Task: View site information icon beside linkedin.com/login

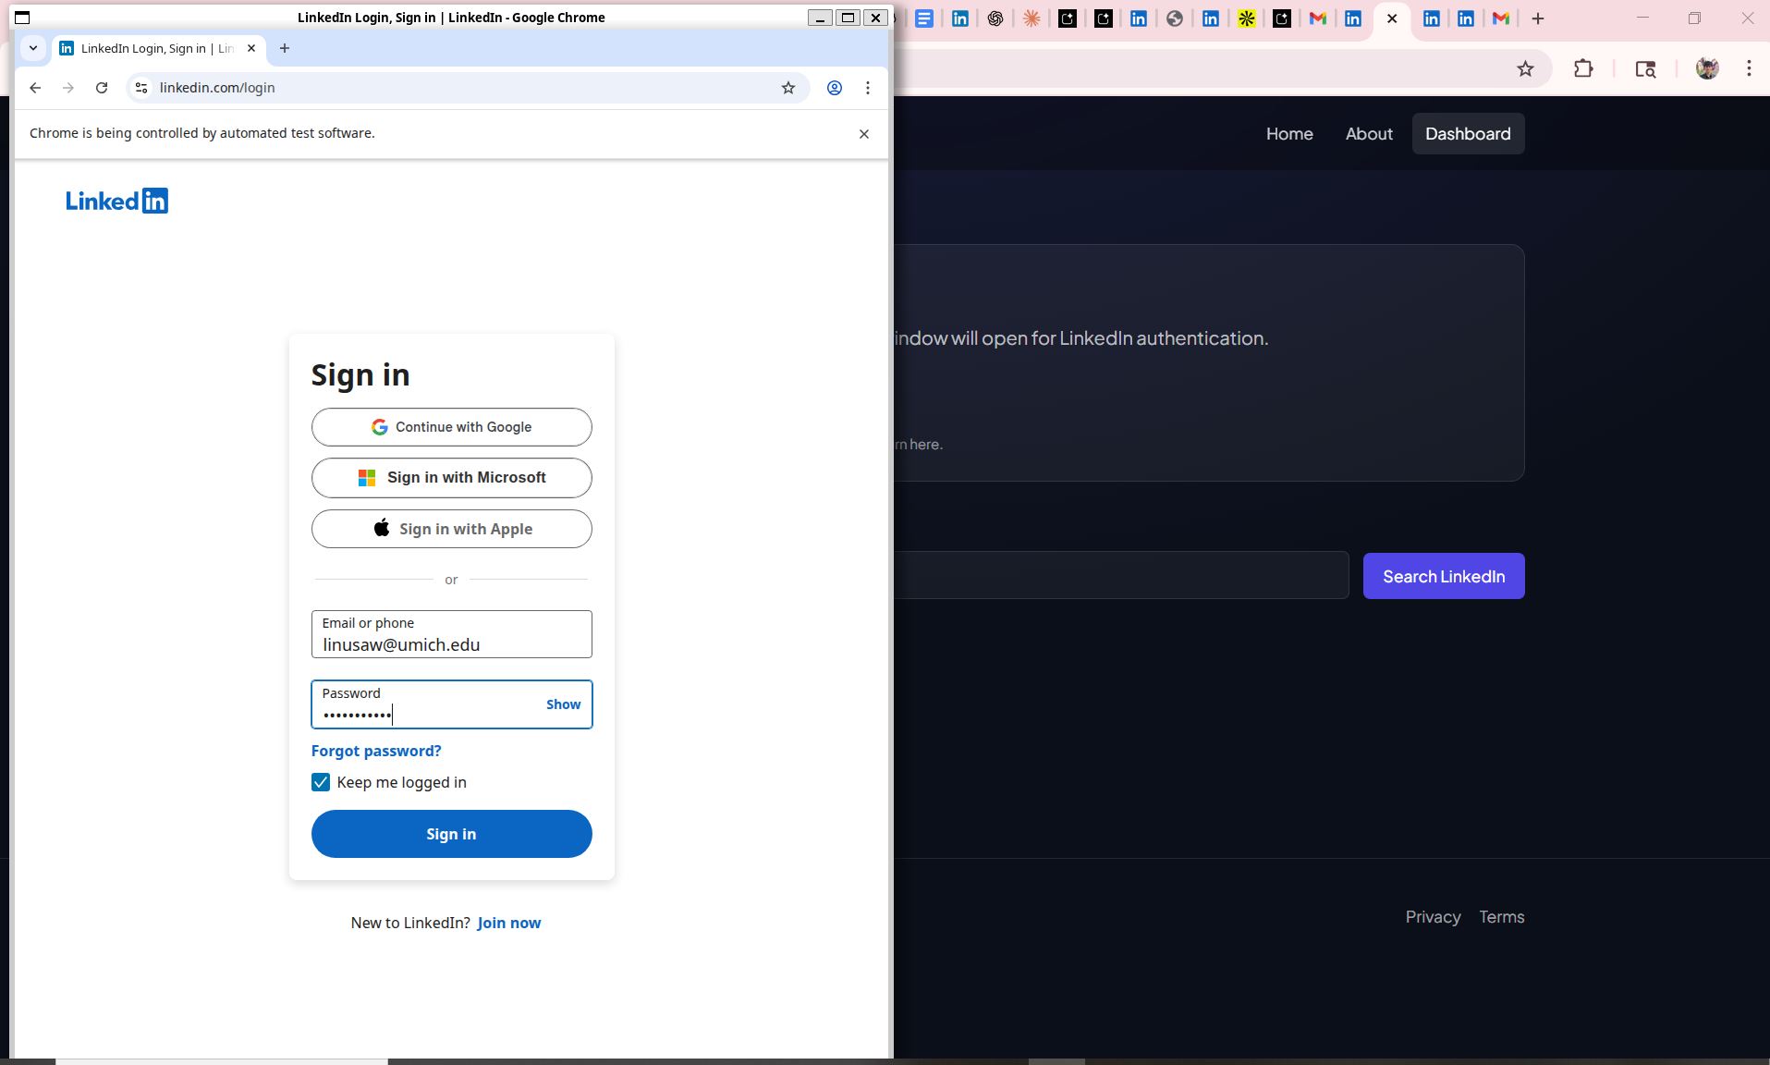Action: click(141, 88)
